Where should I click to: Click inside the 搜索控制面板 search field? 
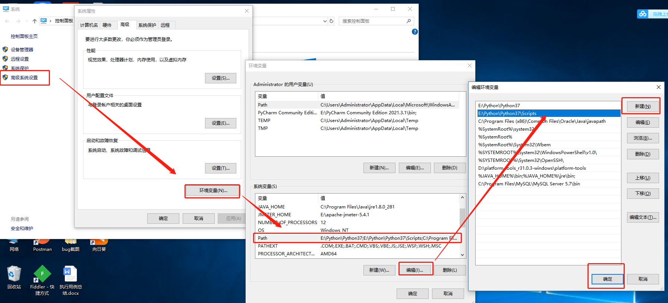pyautogui.click(x=373, y=21)
